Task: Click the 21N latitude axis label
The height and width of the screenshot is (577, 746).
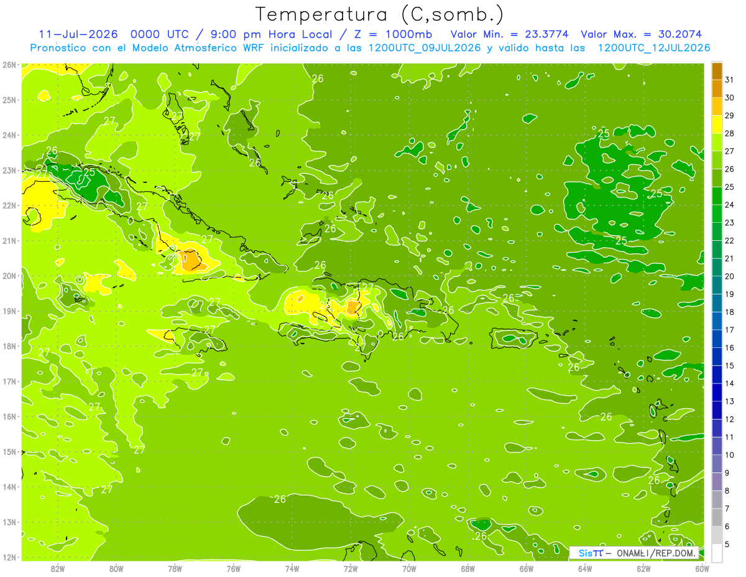Action: [x=9, y=240]
